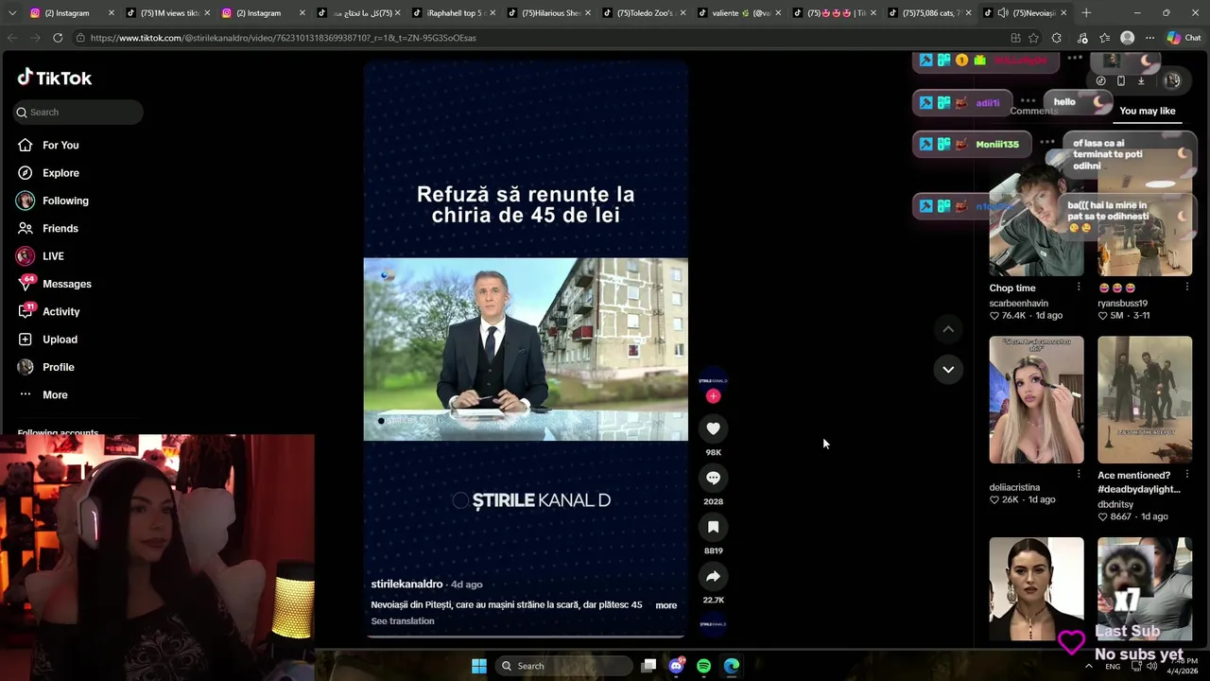Open the sound disc below share
This screenshot has height=681, width=1210.
pos(713,624)
